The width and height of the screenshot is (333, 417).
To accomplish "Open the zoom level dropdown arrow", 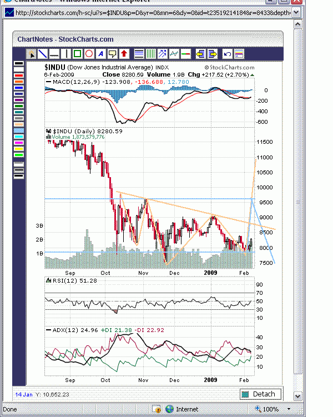I will 289,409.
